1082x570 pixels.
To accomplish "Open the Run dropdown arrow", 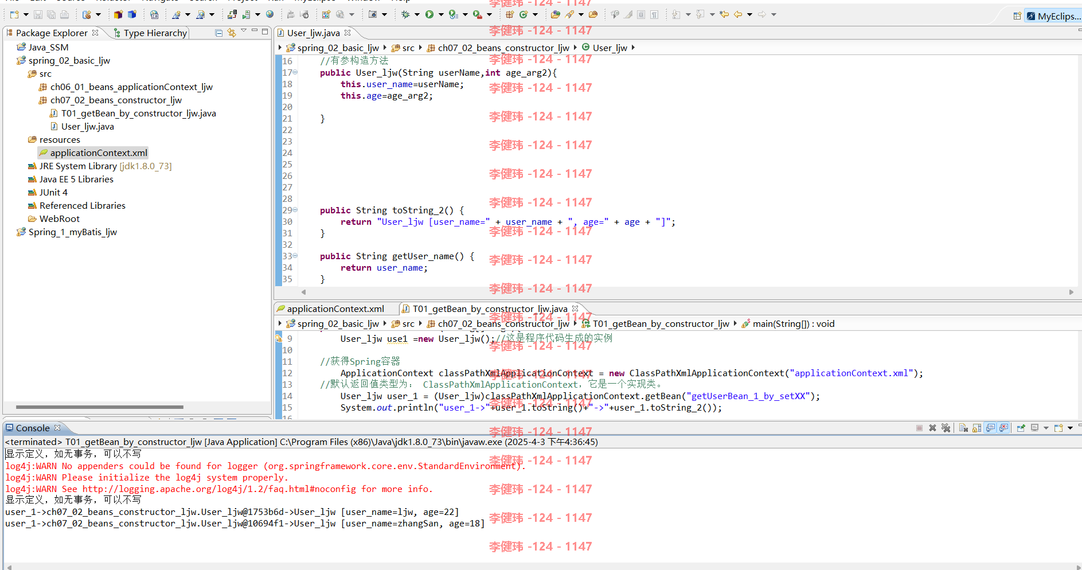I will (440, 14).
